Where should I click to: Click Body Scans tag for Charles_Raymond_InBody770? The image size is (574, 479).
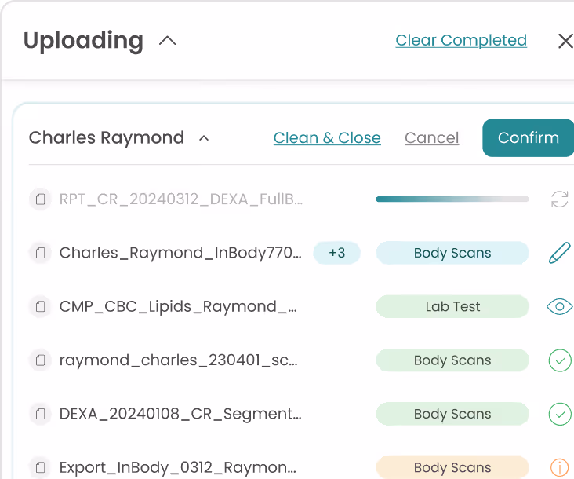pyautogui.click(x=452, y=253)
